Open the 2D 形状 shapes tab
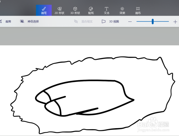Image resolution: width=179 pixels, height=136 pixels. (59, 10)
